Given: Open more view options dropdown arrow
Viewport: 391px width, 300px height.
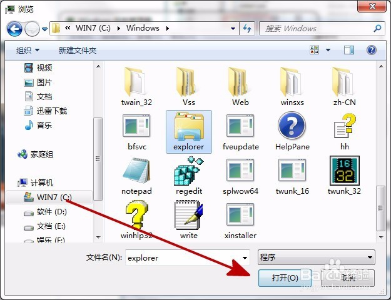Looking at the screenshot, I should (x=328, y=50).
